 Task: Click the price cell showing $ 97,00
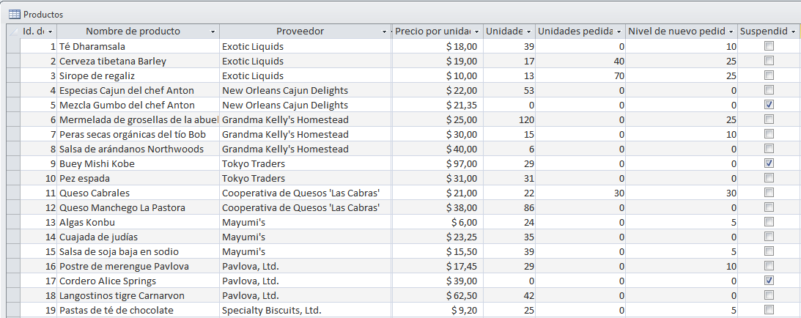pos(438,164)
